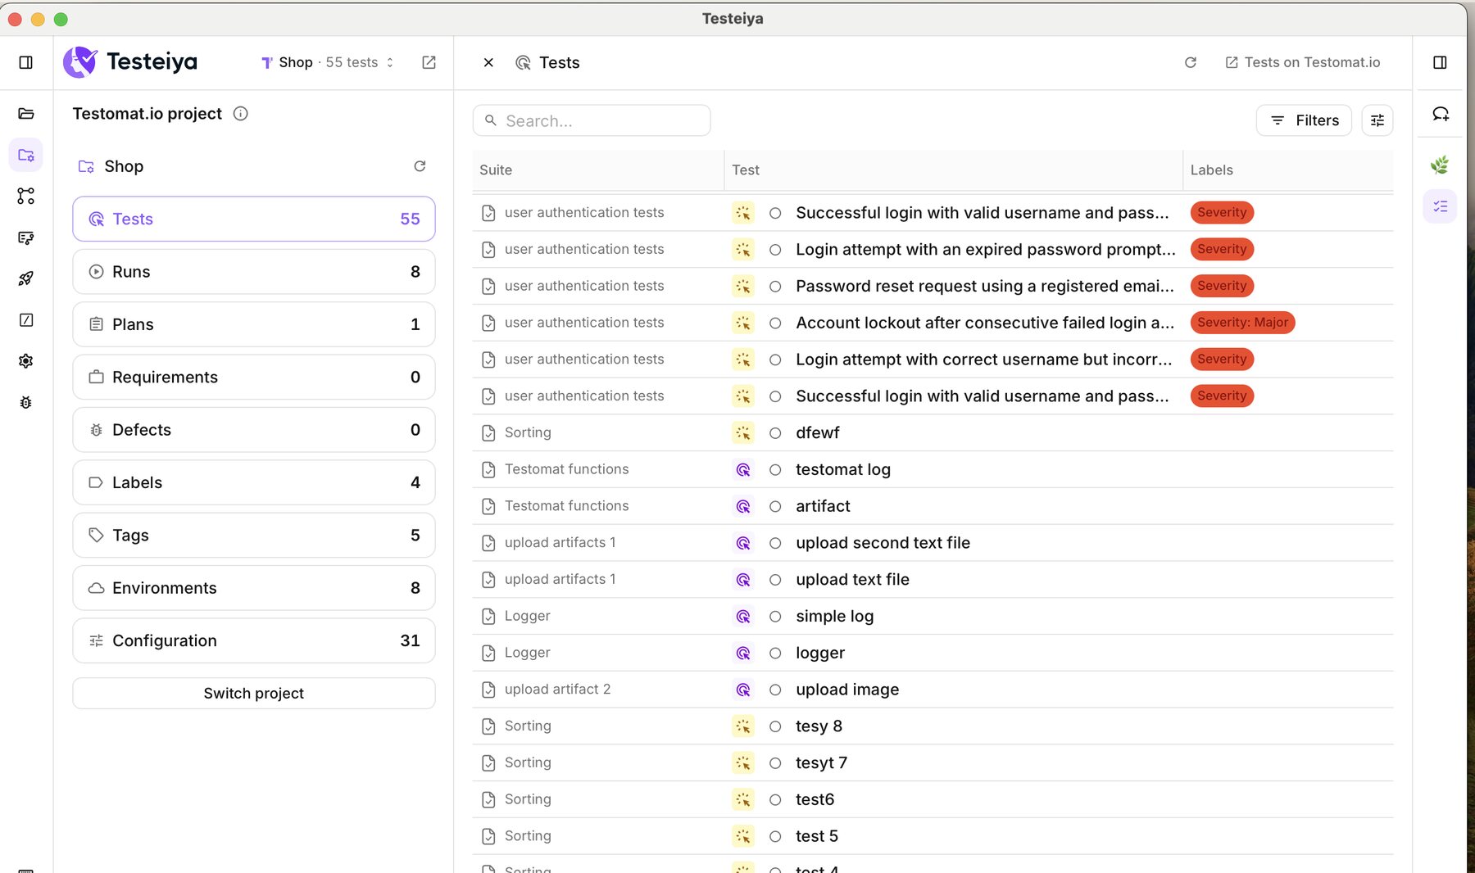Open Tests on Testomat.io link

coord(1302,62)
